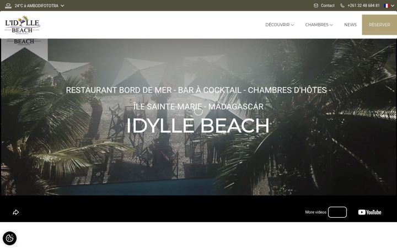Expand the Chambres chevron arrow

pyautogui.click(x=331, y=25)
